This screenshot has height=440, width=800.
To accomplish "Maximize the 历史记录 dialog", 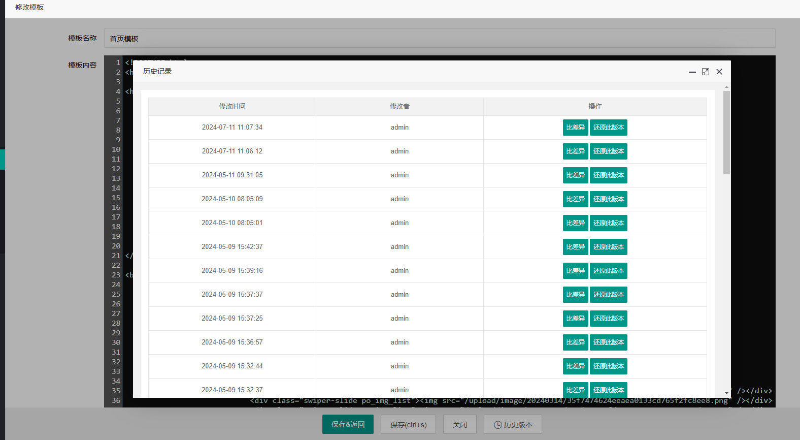I will 706,72.
